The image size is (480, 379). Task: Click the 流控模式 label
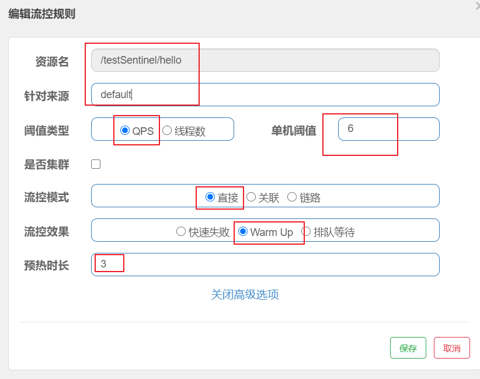point(47,197)
